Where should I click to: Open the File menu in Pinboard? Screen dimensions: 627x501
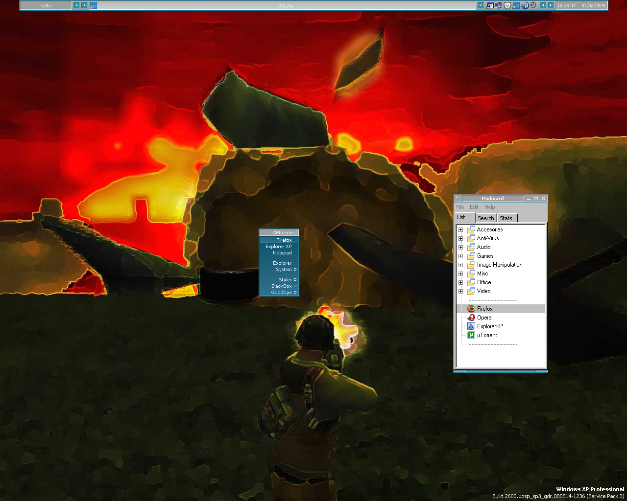[x=460, y=207]
